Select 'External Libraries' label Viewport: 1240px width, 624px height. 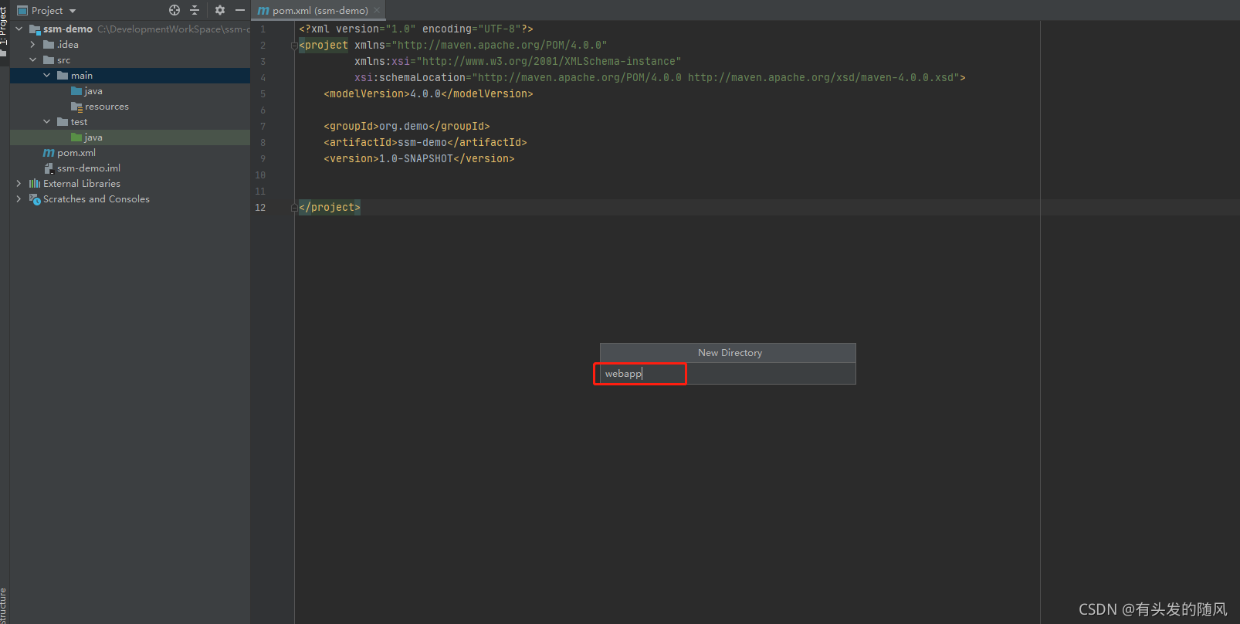click(x=82, y=184)
